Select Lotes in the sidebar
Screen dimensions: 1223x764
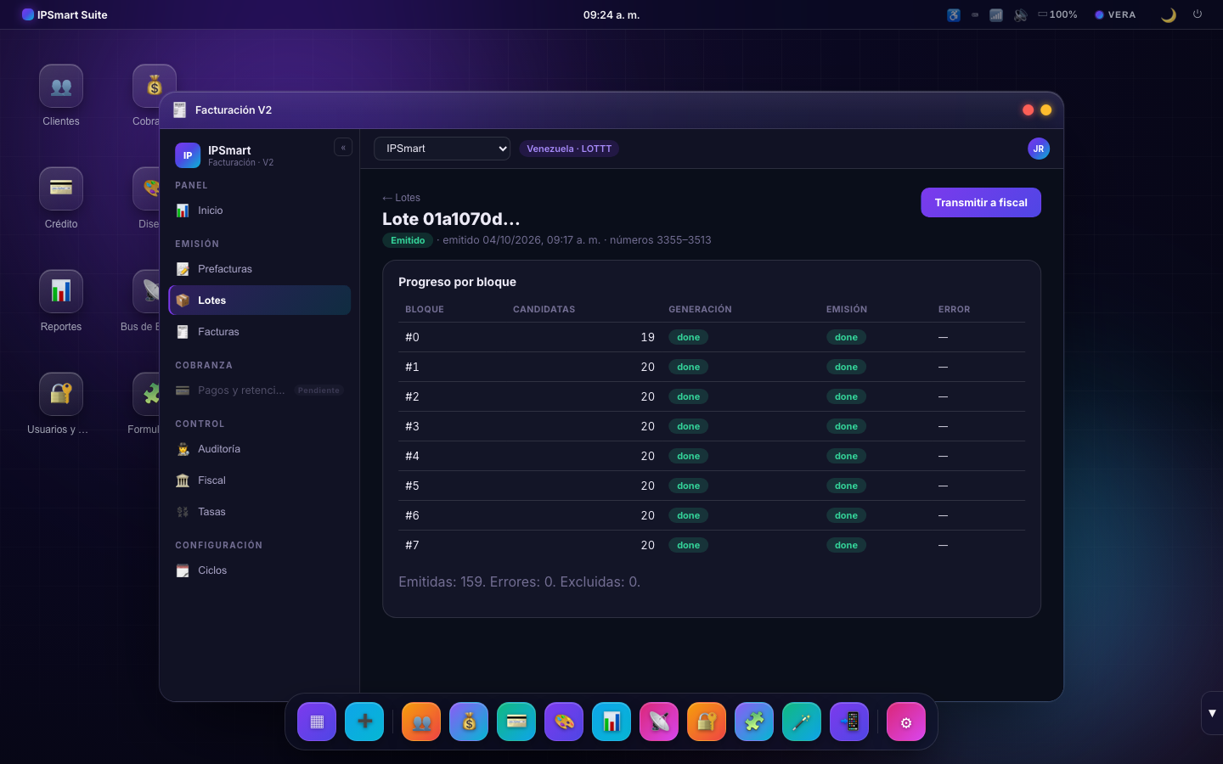click(260, 301)
